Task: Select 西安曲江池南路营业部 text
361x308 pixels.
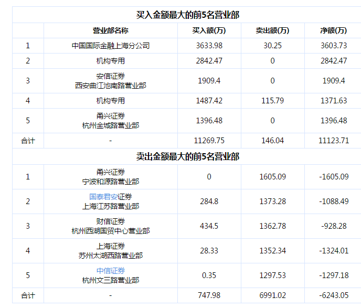Action: pyautogui.click(x=111, y=86)
